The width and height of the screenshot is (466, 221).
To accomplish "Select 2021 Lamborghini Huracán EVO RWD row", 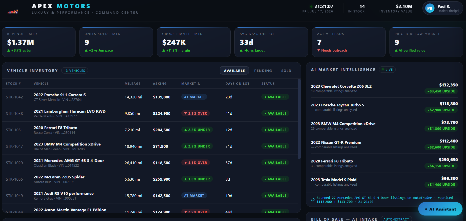I will click(150, 113).
